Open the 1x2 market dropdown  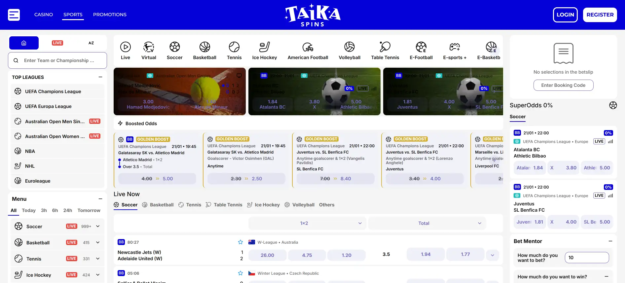point(307,223)
